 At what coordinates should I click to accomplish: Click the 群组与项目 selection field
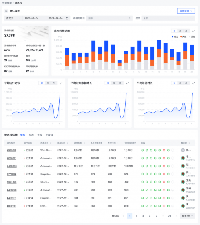pos(109,18)
